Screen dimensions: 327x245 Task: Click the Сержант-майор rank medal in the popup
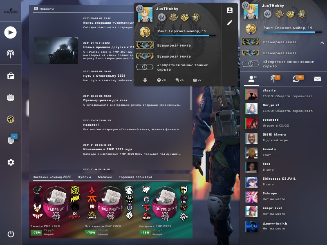pos(145,33)
